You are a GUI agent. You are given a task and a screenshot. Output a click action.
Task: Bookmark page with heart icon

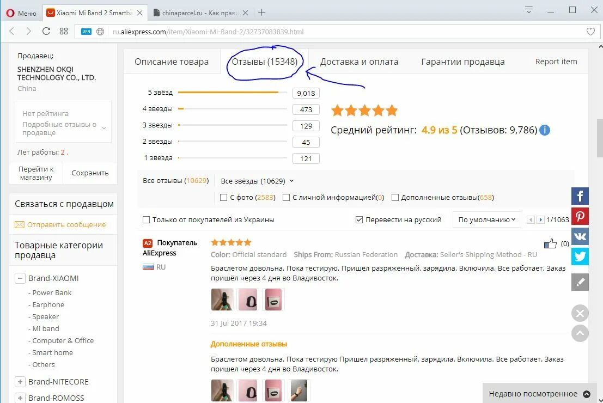coord(590,32)
